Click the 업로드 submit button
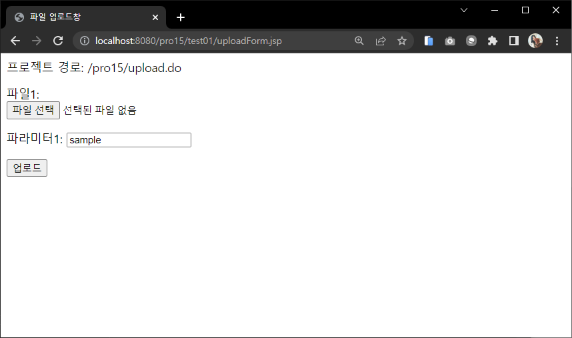The image size is (572, 338). click(27, 168)
